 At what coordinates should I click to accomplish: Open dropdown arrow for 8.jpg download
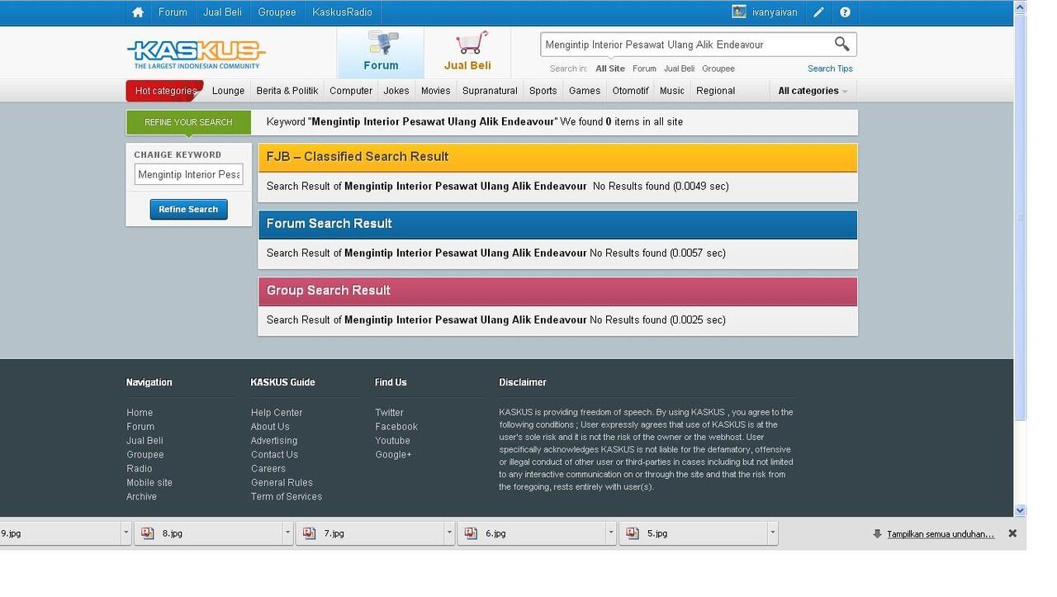click(287, 533)
